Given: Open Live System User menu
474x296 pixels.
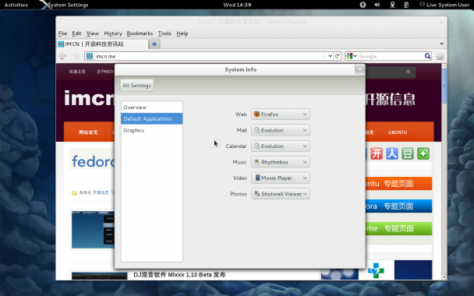Looking at the screenshot, I should [x=444, y=5].
